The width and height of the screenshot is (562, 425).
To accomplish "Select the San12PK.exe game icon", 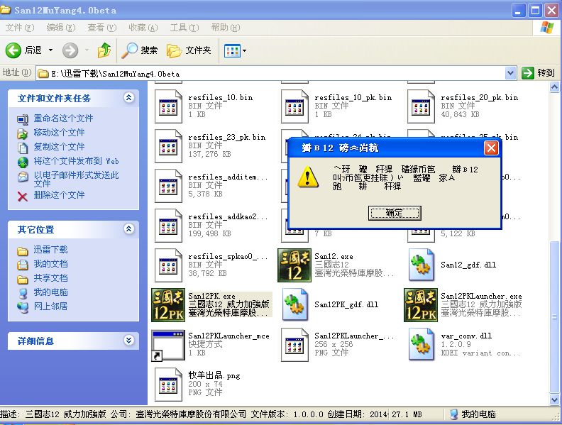I will click(168, 305).
